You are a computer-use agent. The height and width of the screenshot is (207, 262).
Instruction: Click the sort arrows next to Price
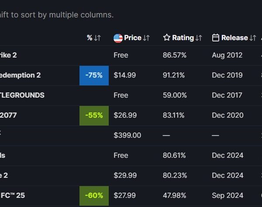[x=146, y=38]
